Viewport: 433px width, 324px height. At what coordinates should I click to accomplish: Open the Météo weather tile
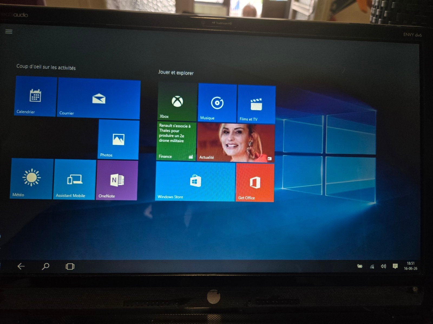pyautogui.click(x=31, y=179)
